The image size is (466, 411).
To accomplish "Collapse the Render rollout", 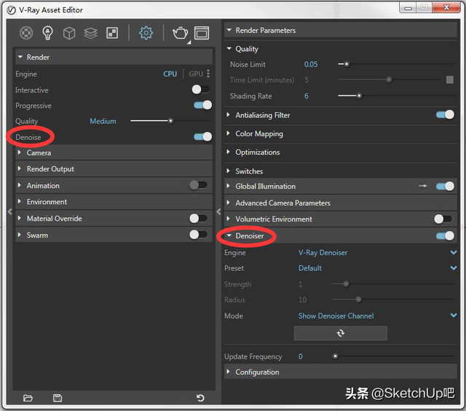I will click(114, 57).
